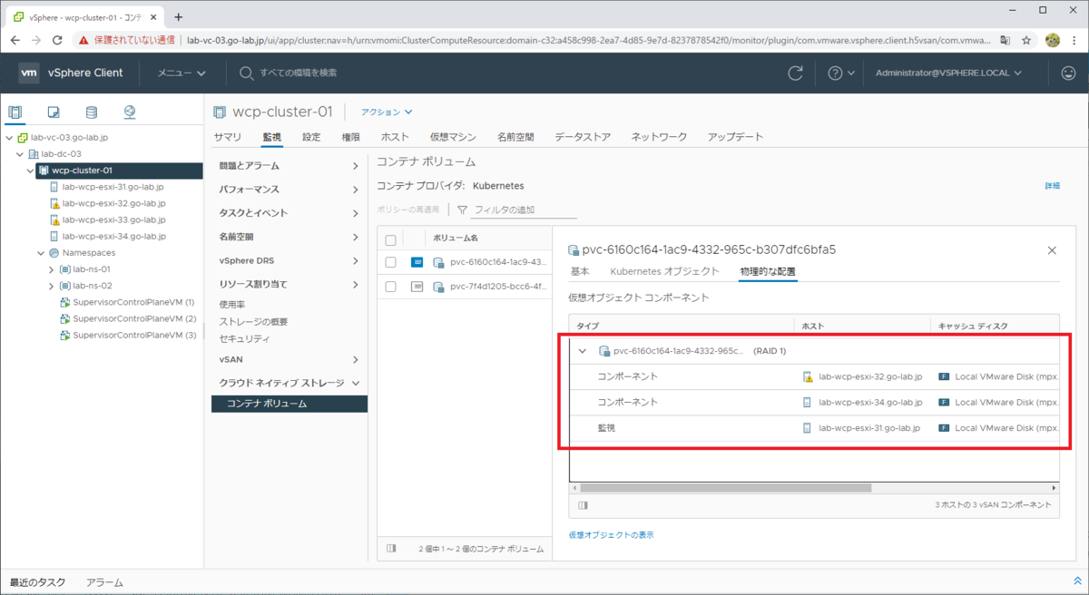The image size is (1089, 595).
Task: Open the Administrator@VSPHERE.LOCAL user menu
Action: click(948, 73)
